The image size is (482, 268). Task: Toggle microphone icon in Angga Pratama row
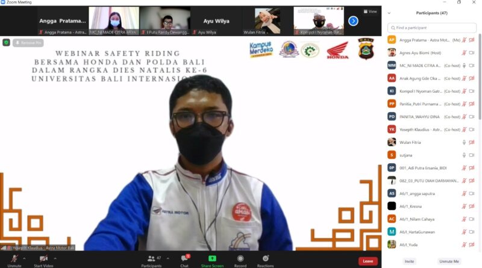[464, 40]
